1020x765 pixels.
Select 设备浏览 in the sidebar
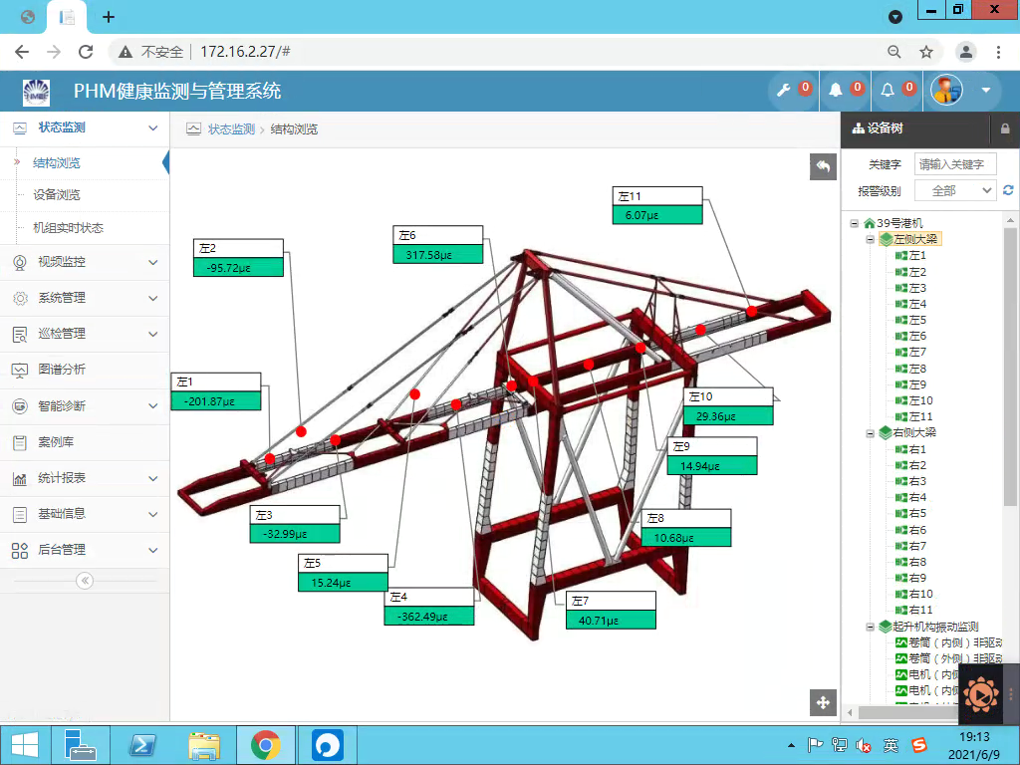(57, 195)
